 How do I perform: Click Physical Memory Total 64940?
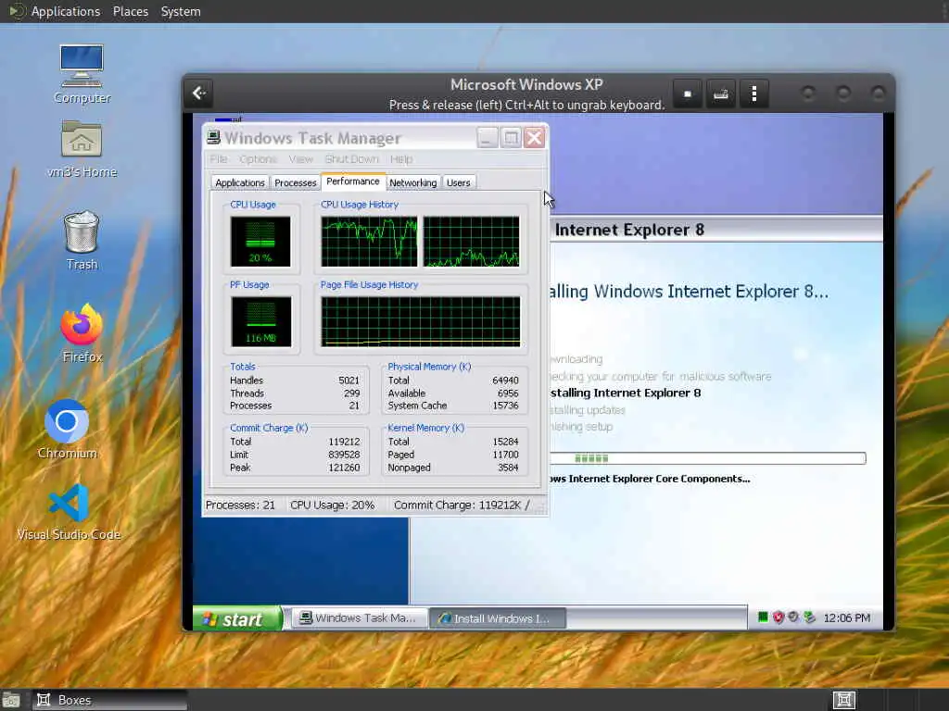point(505,380)
